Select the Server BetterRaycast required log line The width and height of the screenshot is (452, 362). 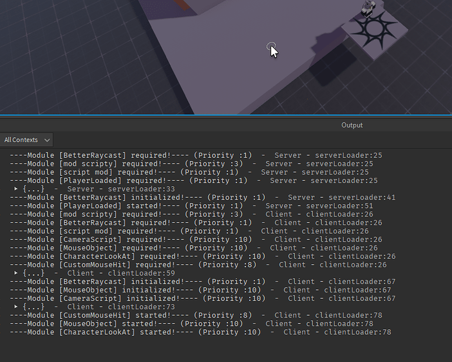(196, 155)
